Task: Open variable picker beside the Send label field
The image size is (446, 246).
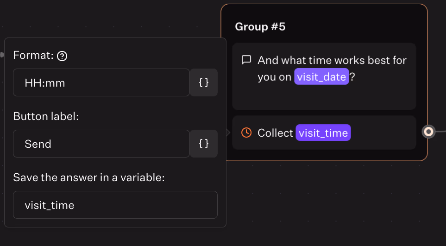Action: (x=204, y=144)
